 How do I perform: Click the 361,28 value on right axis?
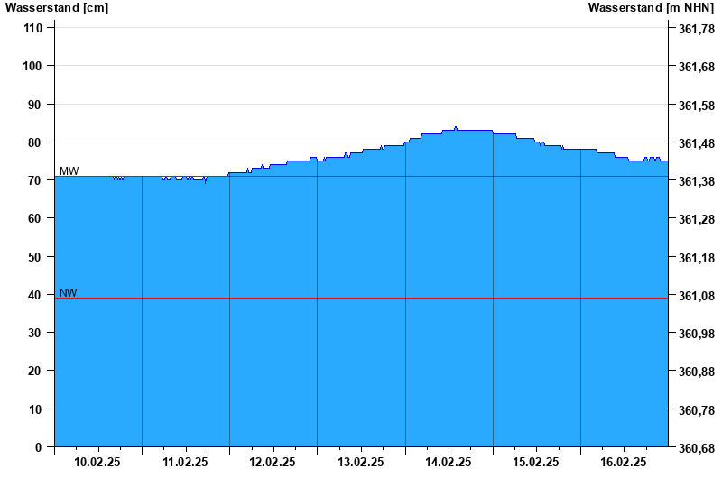click(x=697, y=219)
